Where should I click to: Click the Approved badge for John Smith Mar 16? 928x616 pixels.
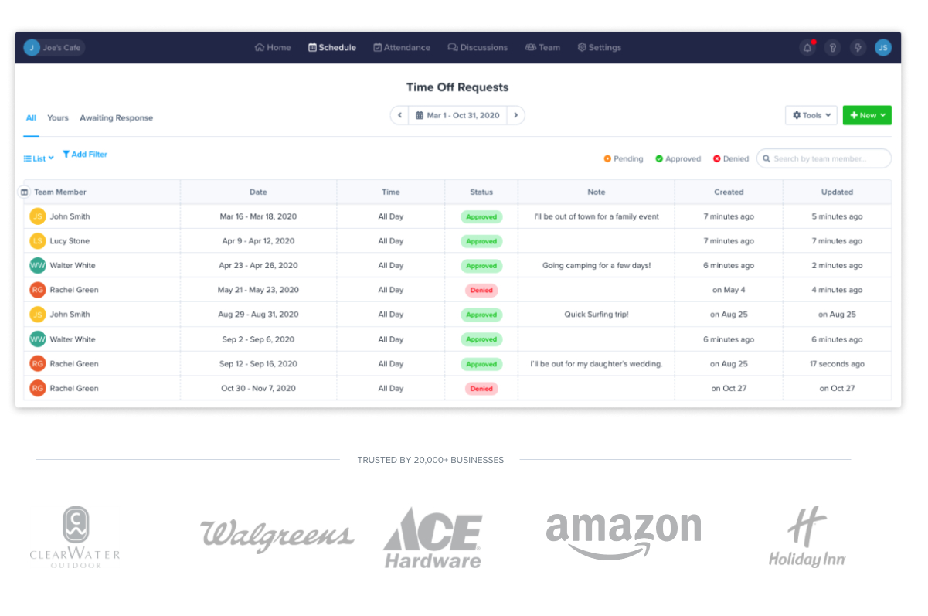pyautogui.click(x=481, y=216)
